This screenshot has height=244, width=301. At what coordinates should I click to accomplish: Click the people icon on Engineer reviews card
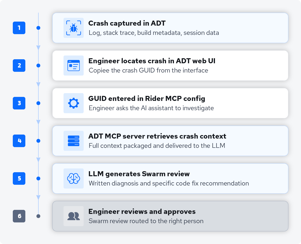click(73, 216)
